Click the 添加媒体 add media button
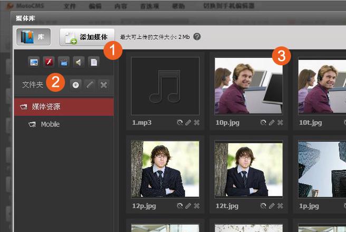 click(x=87, y=37)
